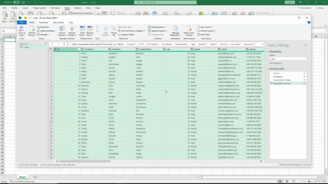Click the Remove Rows icon
328x184 pixels.
[90, 29]
